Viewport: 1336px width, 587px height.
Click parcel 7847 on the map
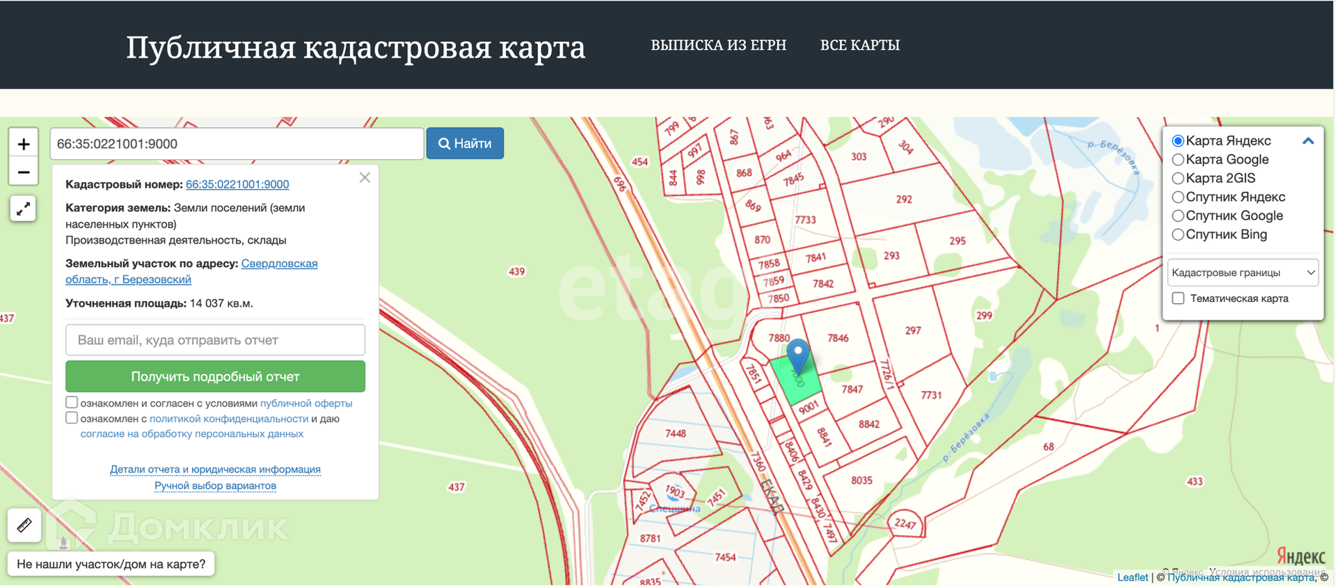tap(852, 389)
